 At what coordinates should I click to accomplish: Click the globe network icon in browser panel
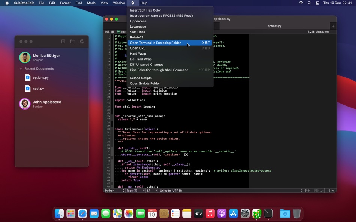click(x=82, y=41)
